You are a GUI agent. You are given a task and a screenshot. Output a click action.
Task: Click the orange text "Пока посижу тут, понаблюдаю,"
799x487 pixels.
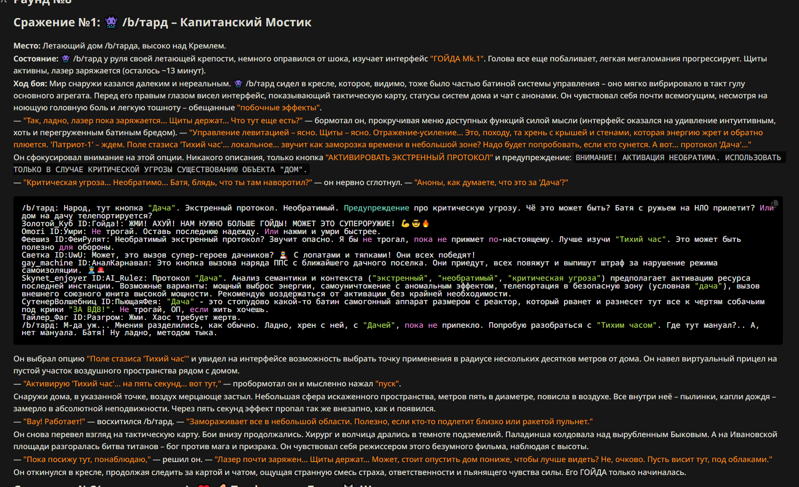[87, 459]
